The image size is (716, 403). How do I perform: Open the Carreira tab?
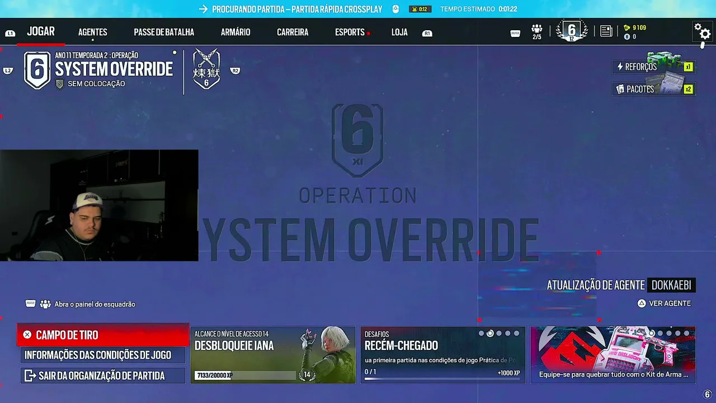293,32
